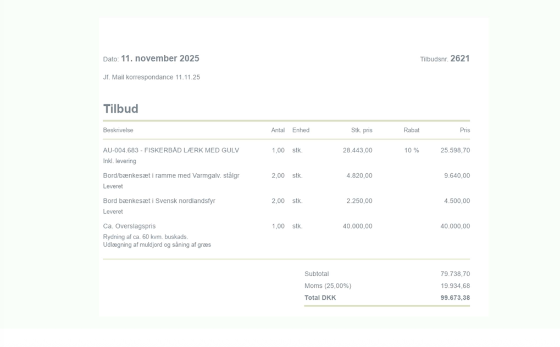
Task: Select the Total DKK amount 99.673,38
Action: [x=455, y=298]
